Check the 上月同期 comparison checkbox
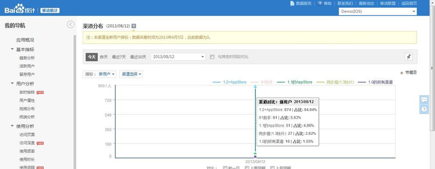This screenshot has height=169, width=435. click(272, 168)
